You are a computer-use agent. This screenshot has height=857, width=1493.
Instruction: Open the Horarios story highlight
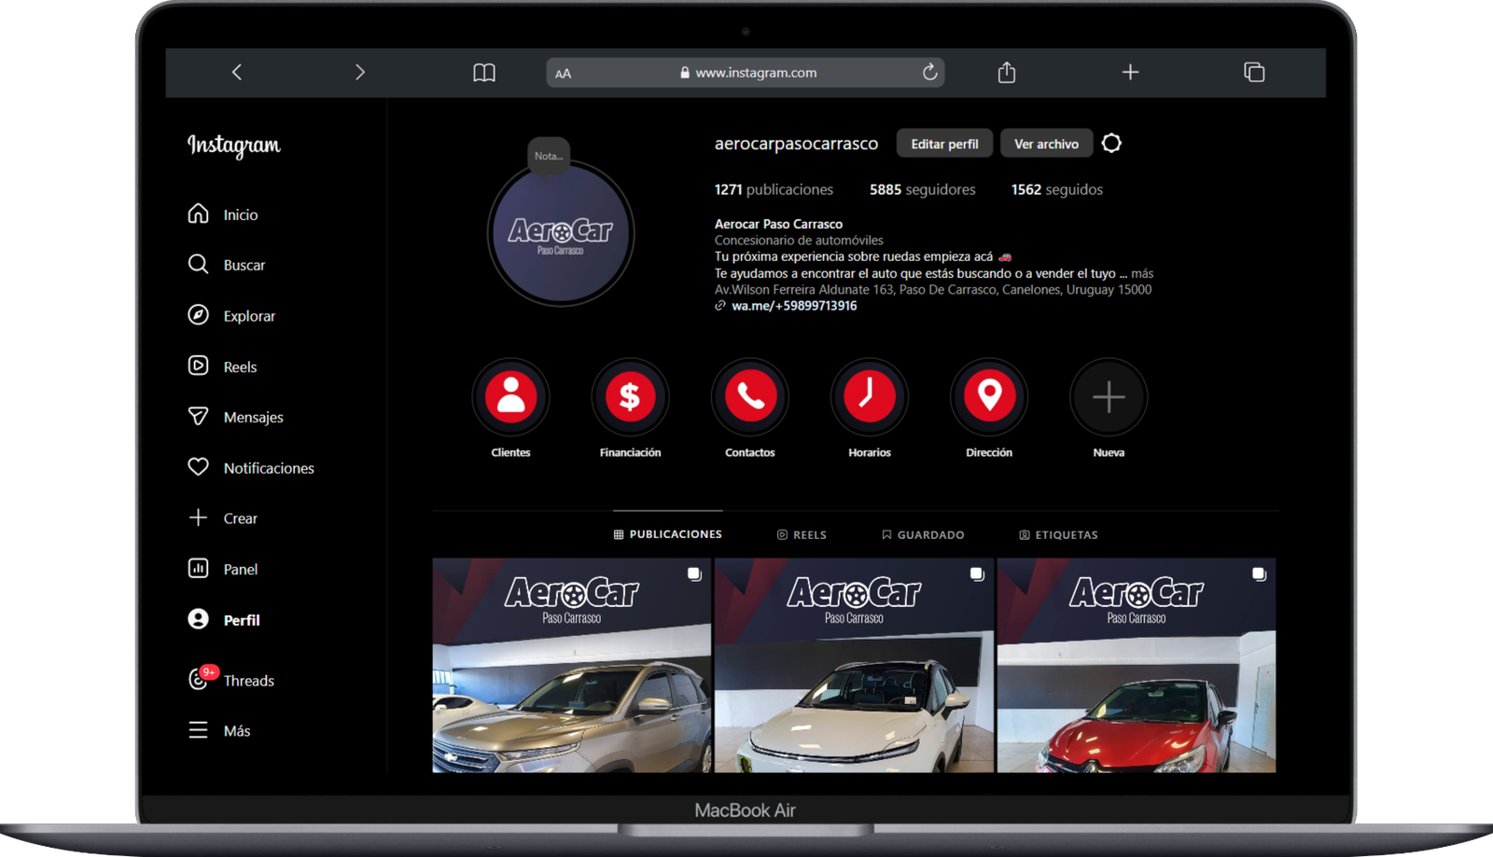tap(869, 397)
